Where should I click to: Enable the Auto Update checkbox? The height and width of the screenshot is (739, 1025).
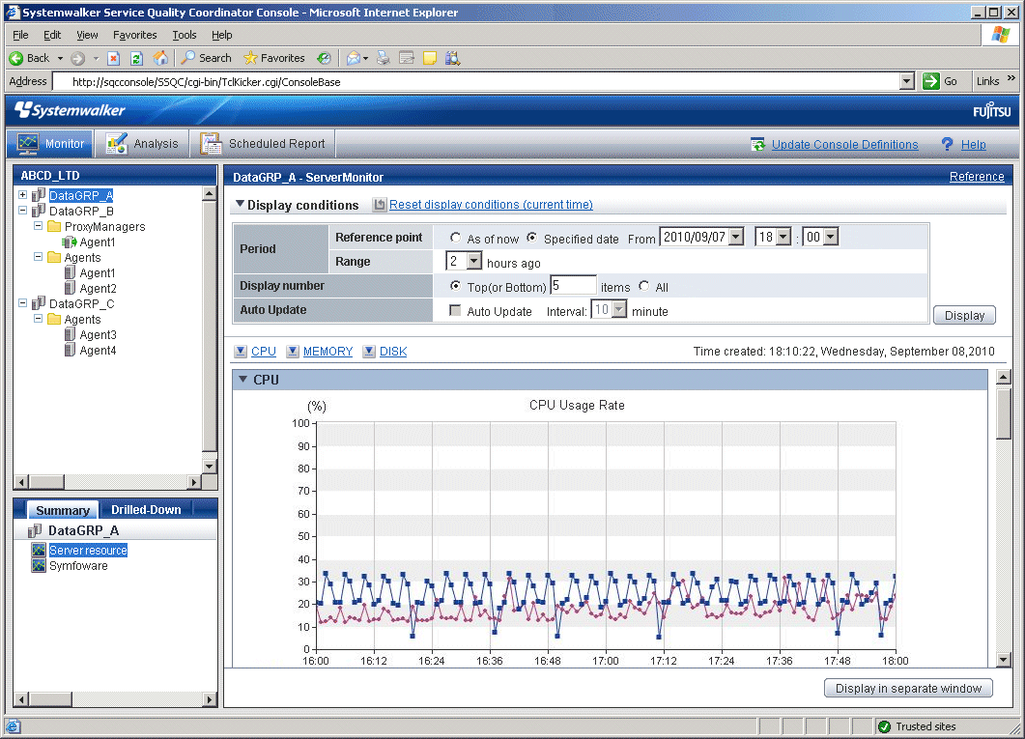point(455,311)
